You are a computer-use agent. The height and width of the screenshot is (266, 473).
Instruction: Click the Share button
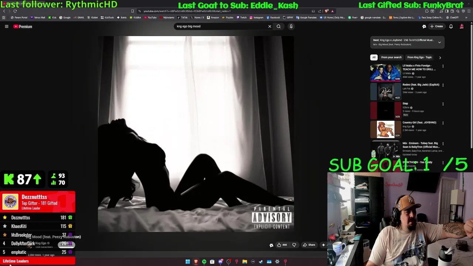click(x=309, y=245)
